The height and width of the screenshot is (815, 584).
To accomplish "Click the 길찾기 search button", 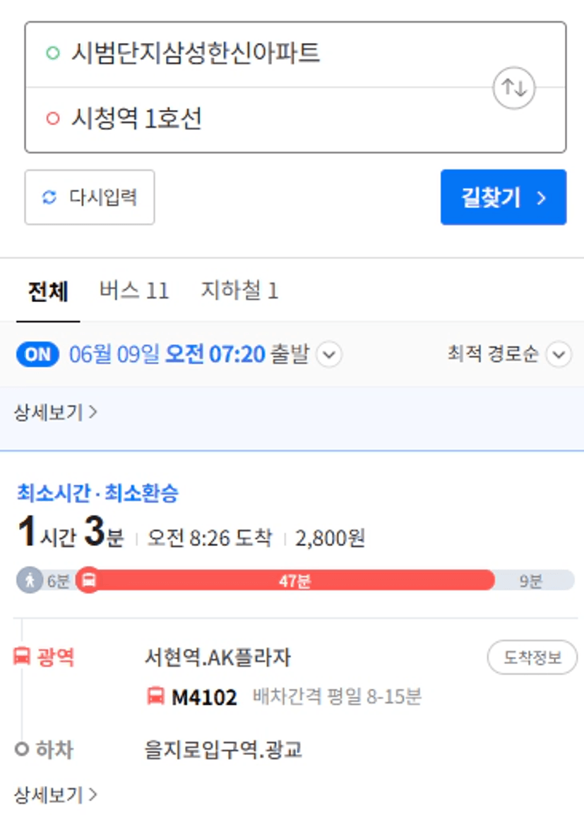I will click(x=503, y=198).
